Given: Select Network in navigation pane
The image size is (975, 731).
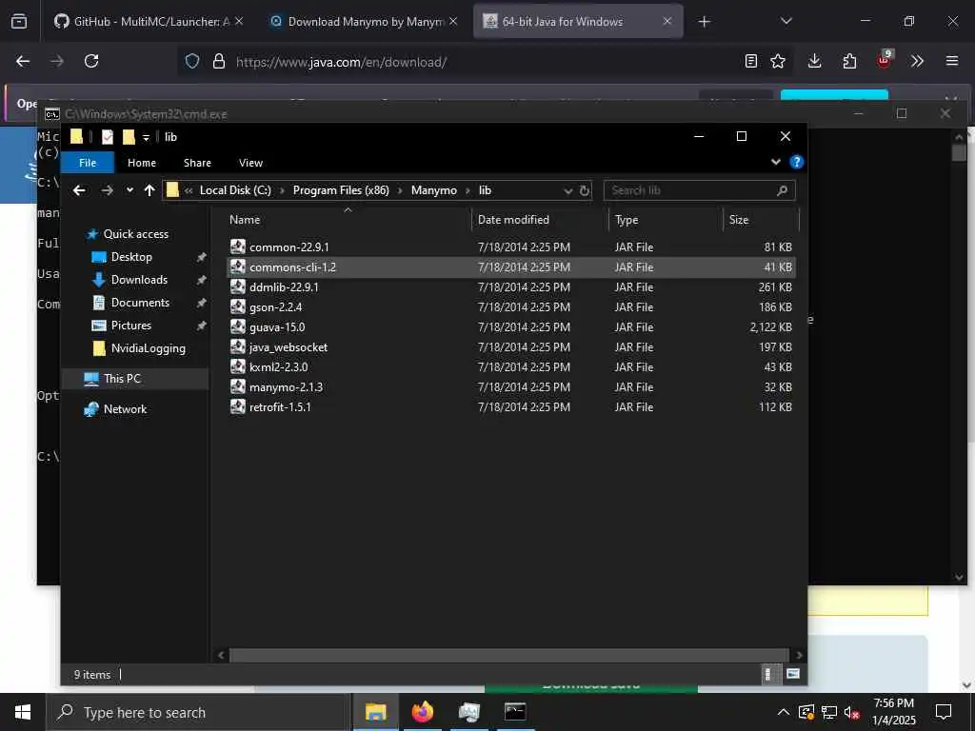Looking at the screenshot, I should pyautogui.click(x=125, y=409).
